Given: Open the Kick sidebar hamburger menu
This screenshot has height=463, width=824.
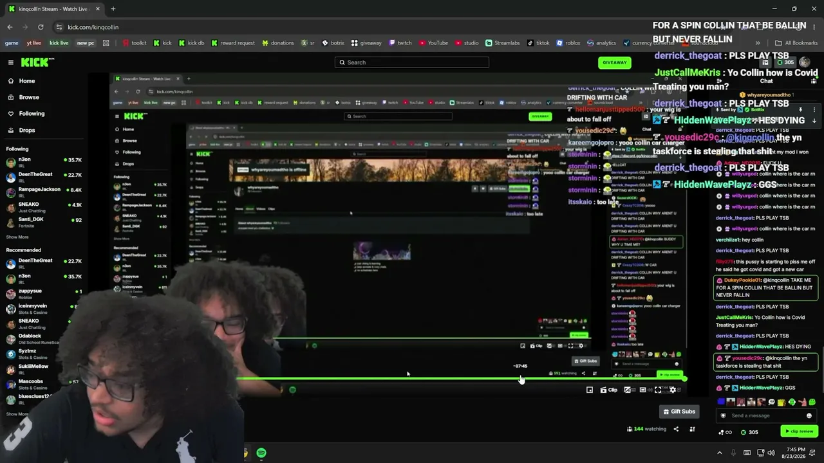Looking at the screenshot, I should 11,62.
